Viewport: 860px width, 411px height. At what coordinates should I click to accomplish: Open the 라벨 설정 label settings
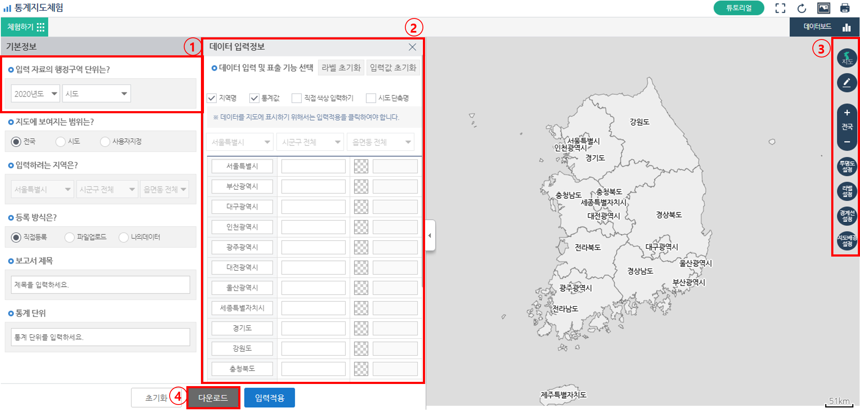pos(846,191)
